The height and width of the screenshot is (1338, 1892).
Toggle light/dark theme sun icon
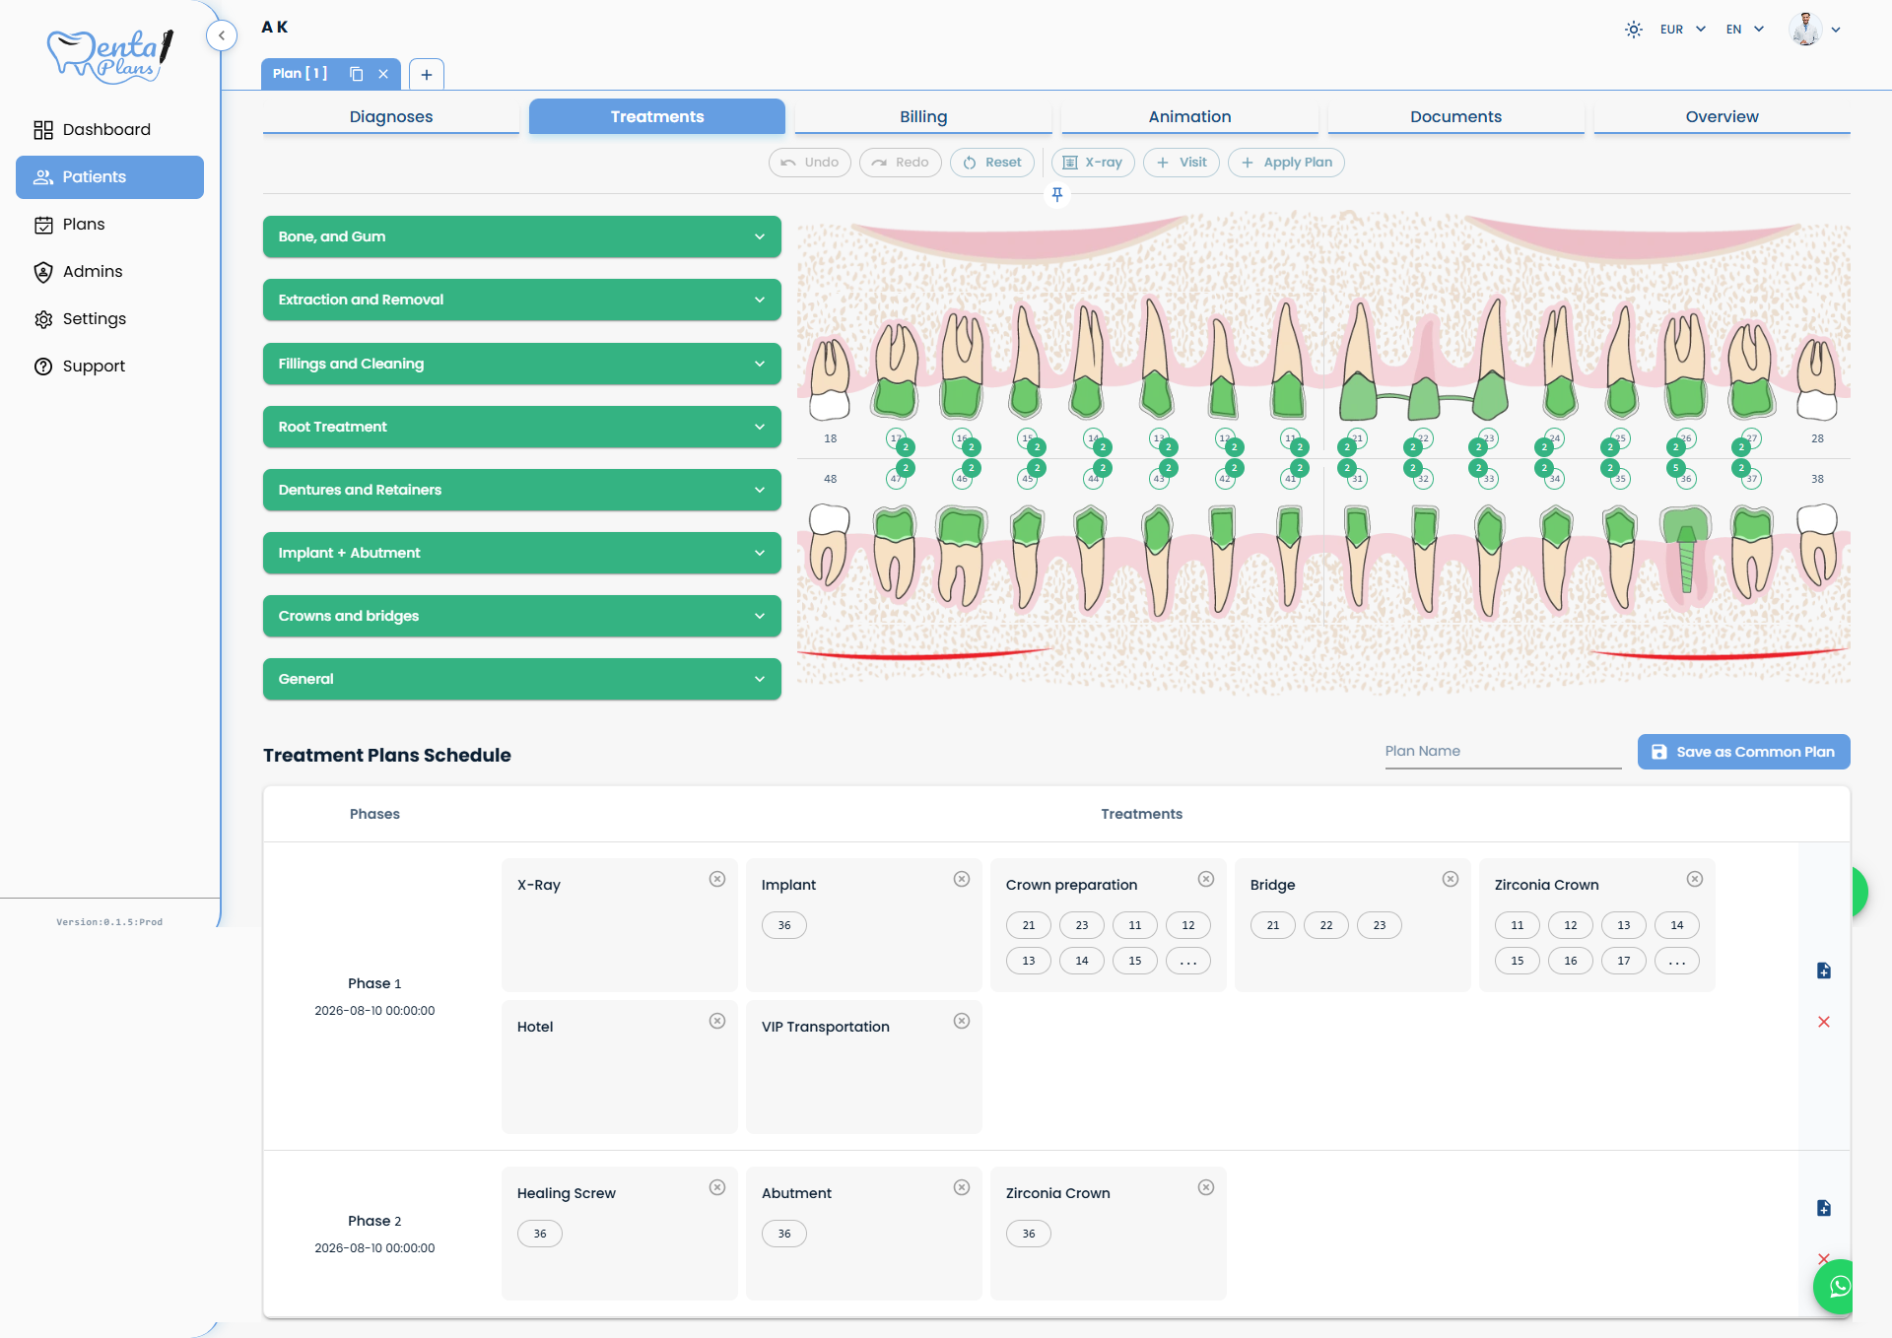(x=1633, y=30)
